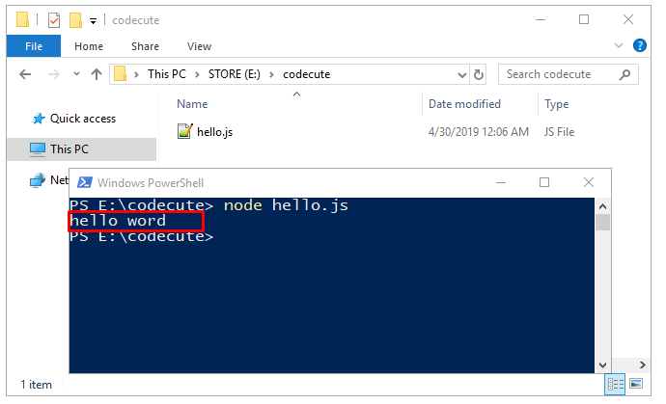666x404 pixels.
Task: Select Quick access in navigation pane
Action: pos(82,119)
